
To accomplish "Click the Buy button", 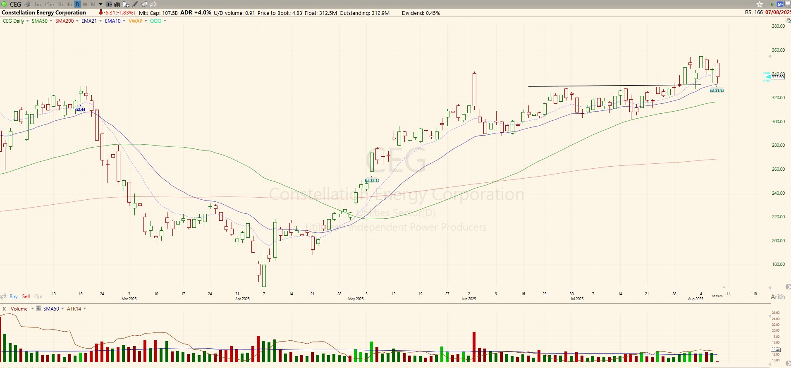I will click(14, 296).
